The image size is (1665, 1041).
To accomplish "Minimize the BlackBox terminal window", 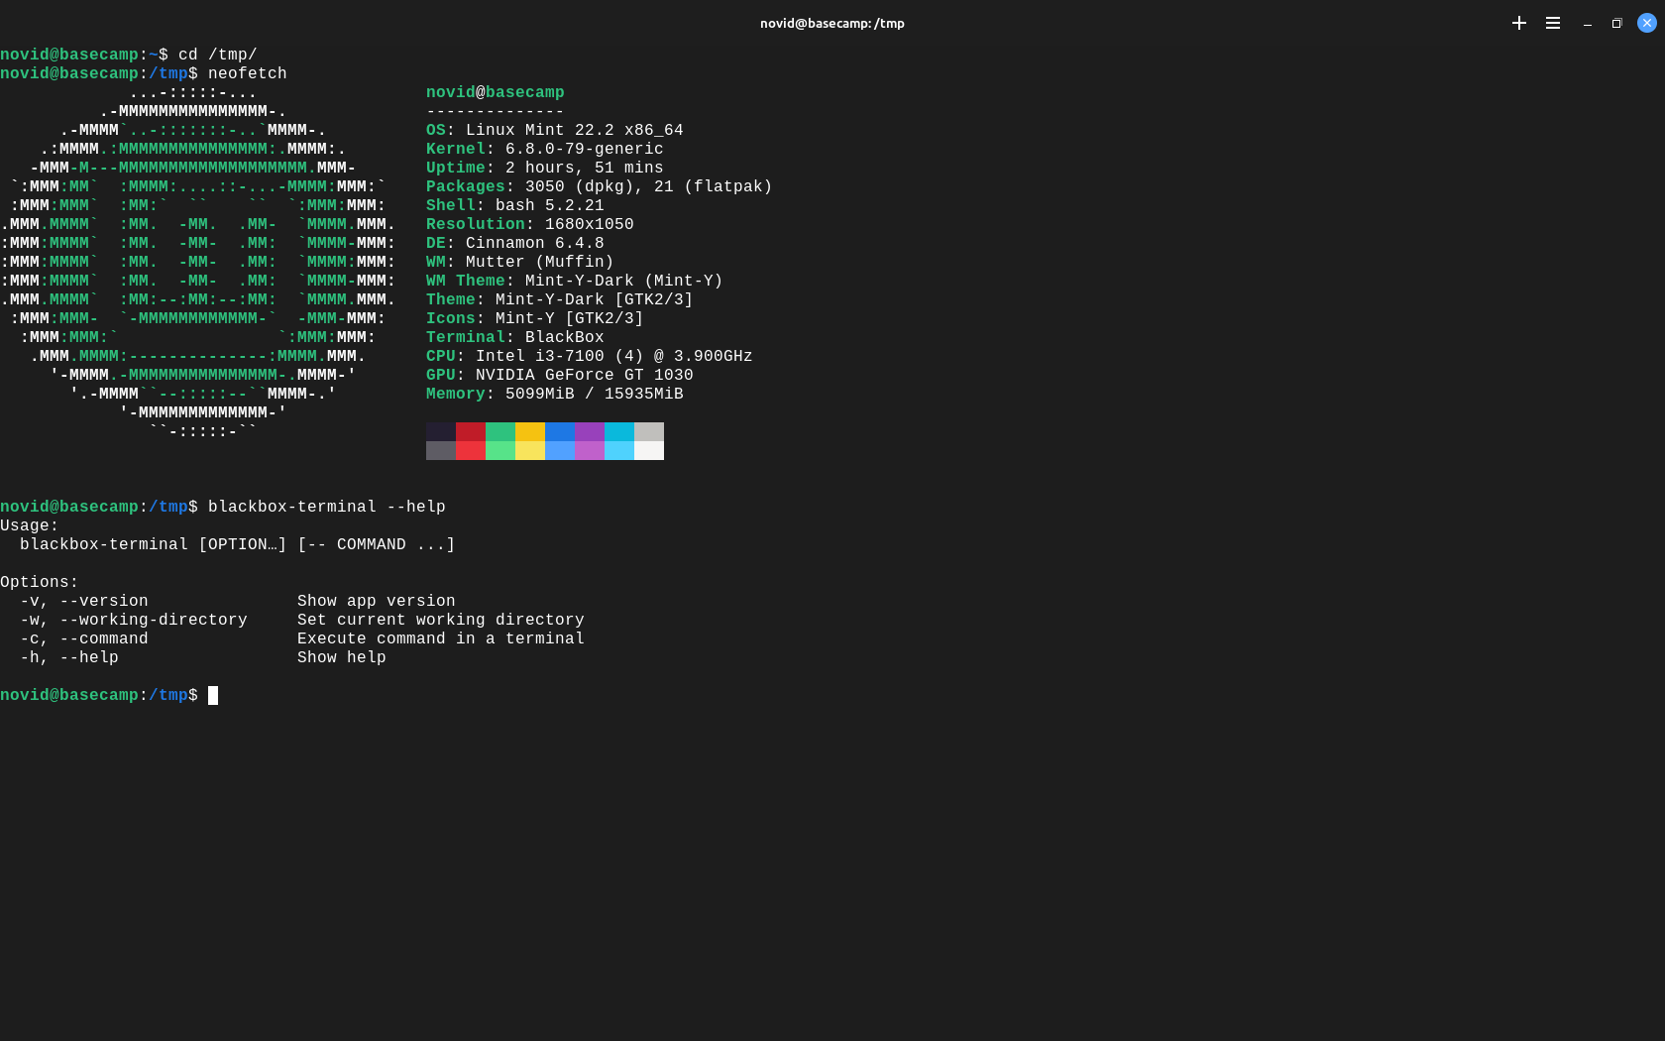I will [x=1588, y=24].
